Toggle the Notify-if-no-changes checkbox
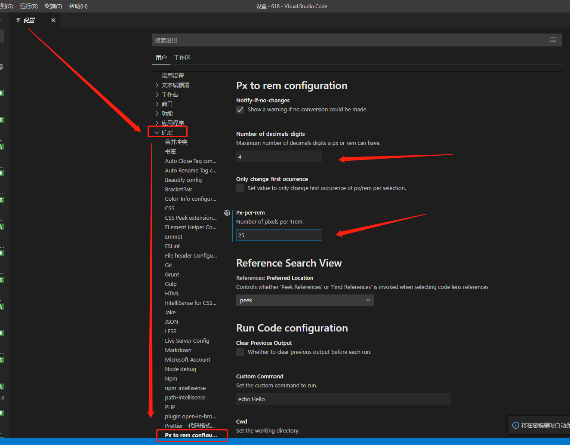Screen dimensions: 570x445 [240, 110]
